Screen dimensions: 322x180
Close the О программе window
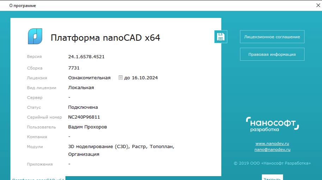[318, 6]
